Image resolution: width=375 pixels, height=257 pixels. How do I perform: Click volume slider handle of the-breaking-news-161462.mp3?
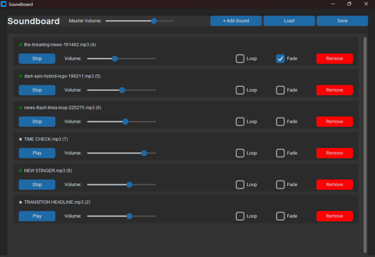click(115, 59)
